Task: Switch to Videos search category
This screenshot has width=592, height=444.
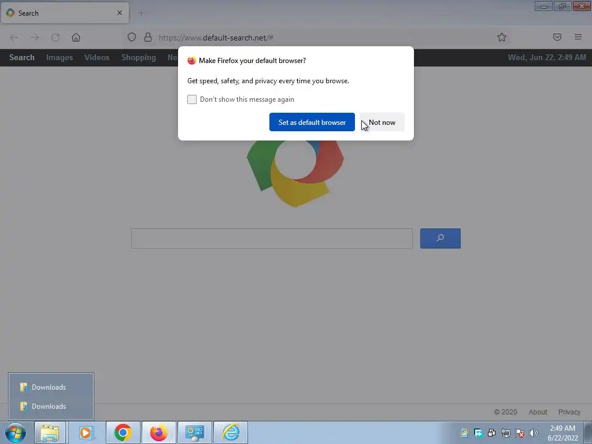Action: pos(97,57)
